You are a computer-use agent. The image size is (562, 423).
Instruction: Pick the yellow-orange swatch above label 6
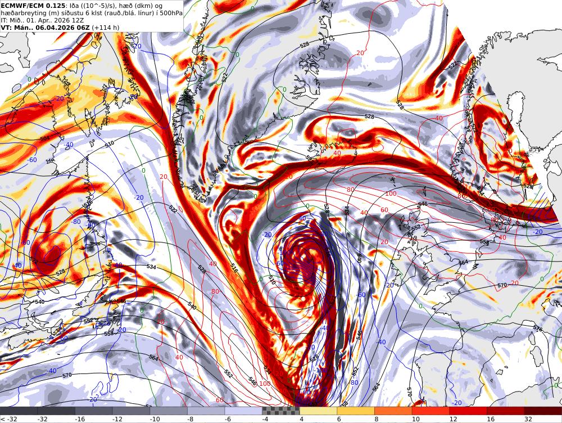(356, 411)
